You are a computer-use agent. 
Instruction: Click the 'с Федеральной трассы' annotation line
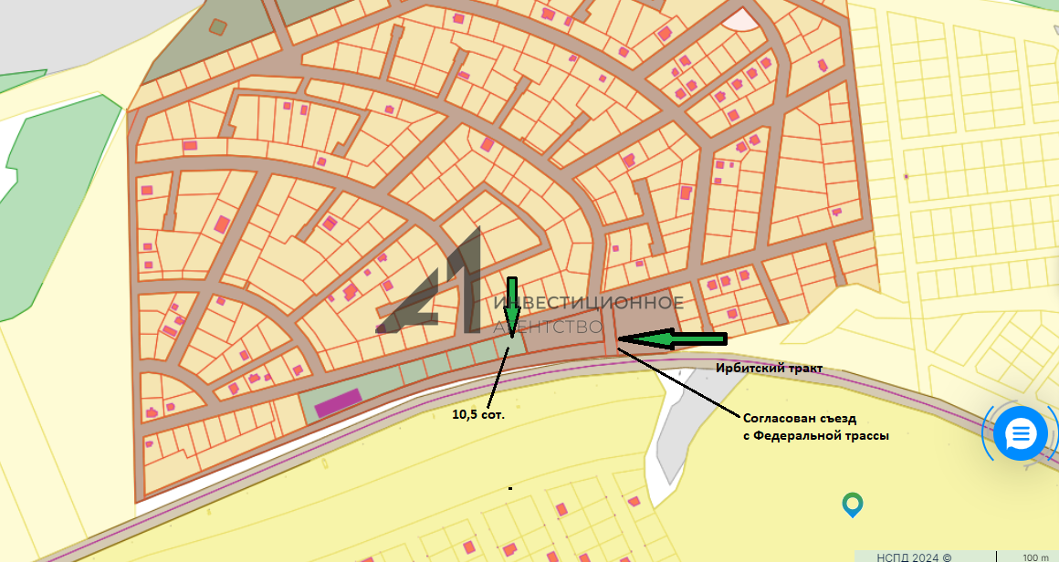(x=815, y=436)
